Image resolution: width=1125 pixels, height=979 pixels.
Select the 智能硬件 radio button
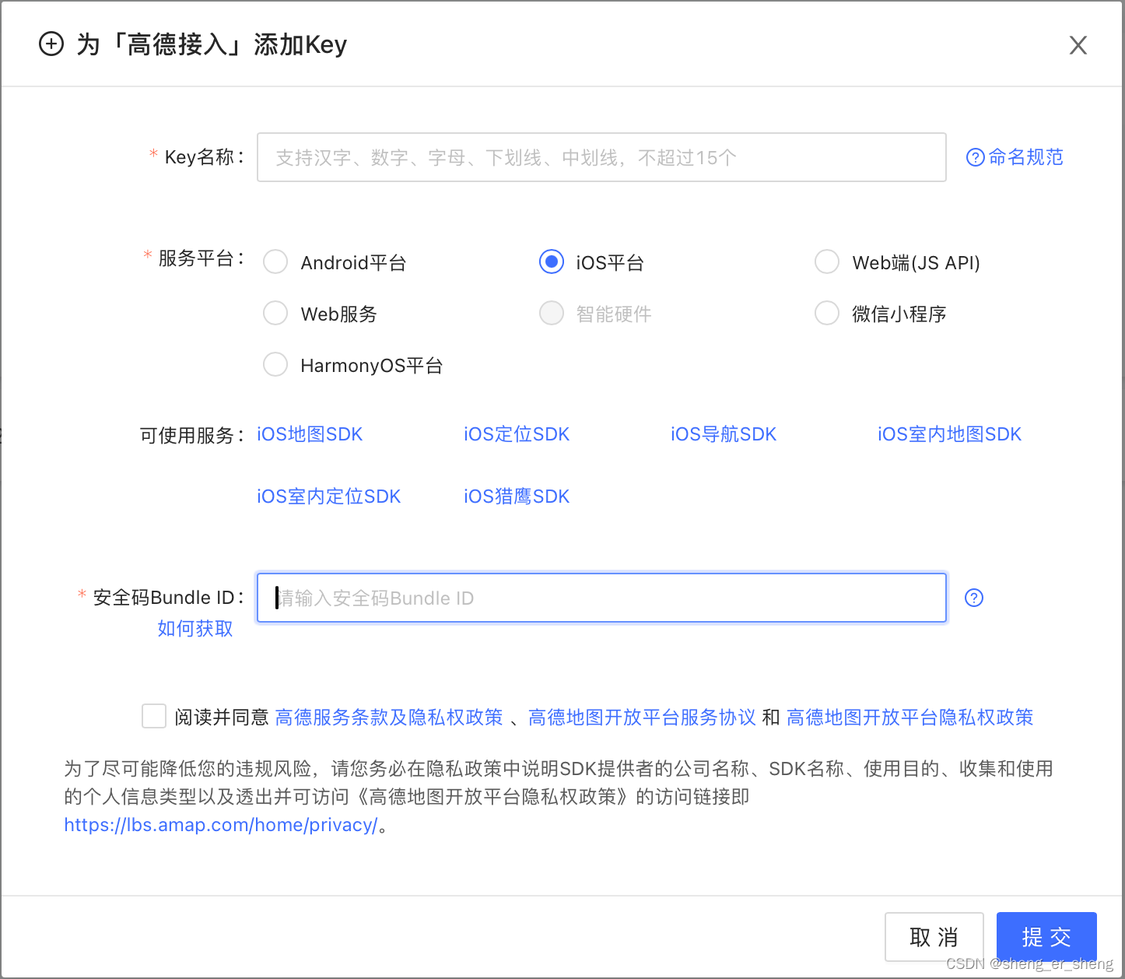[x=552, y=314]
